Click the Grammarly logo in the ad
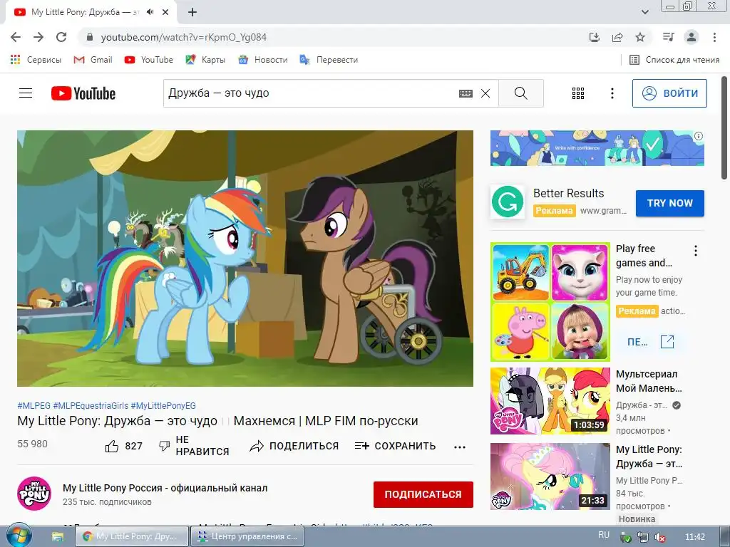This screenshot has height=547, width=730. pyautogui.click(x=508, y=202)
